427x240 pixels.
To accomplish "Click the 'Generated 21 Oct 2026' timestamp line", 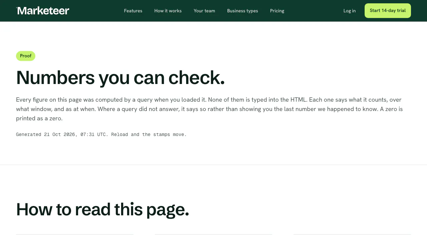I will point(101,134).
